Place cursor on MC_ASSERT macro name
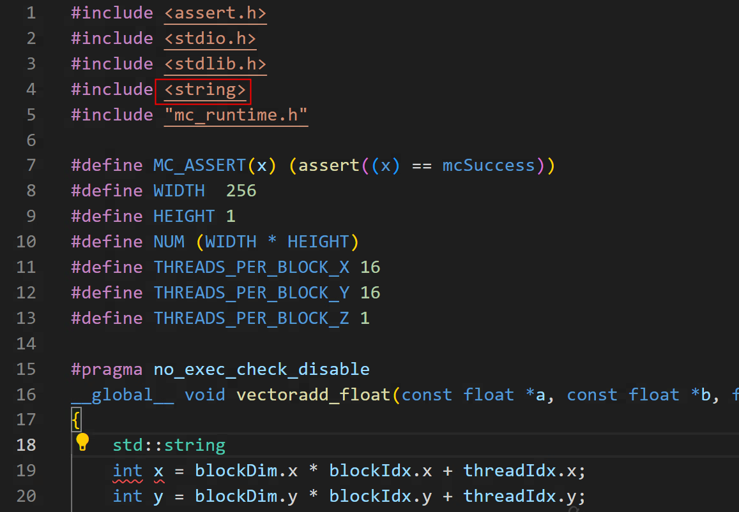The width and height of the screenshot is (739, 512). pyautogui.click(x=199, y=166)
